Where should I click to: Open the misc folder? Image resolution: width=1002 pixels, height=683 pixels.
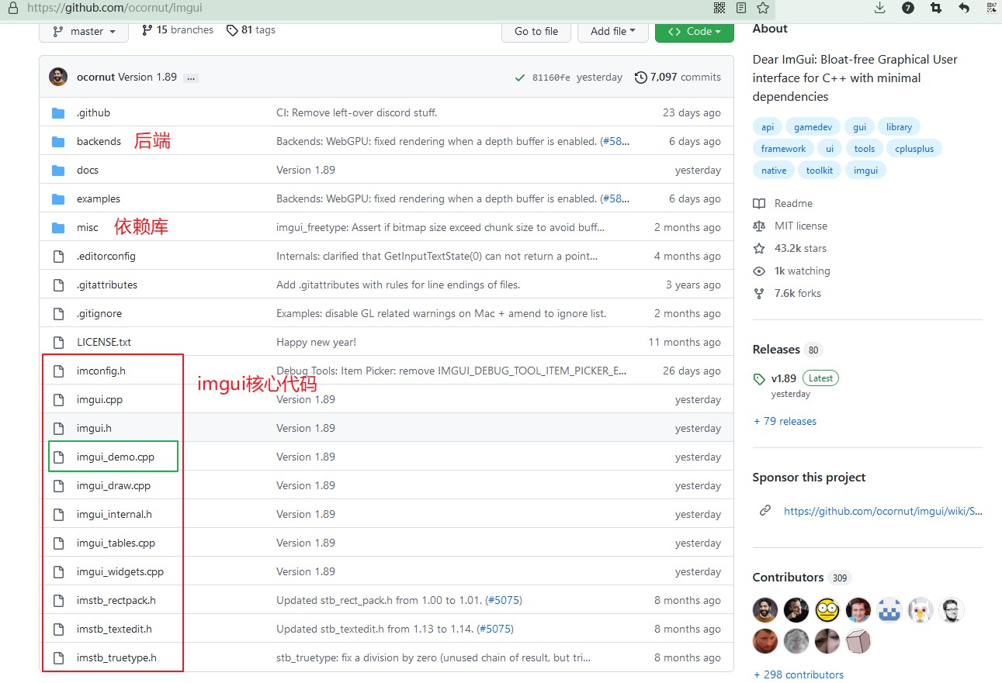pos(88,227)
